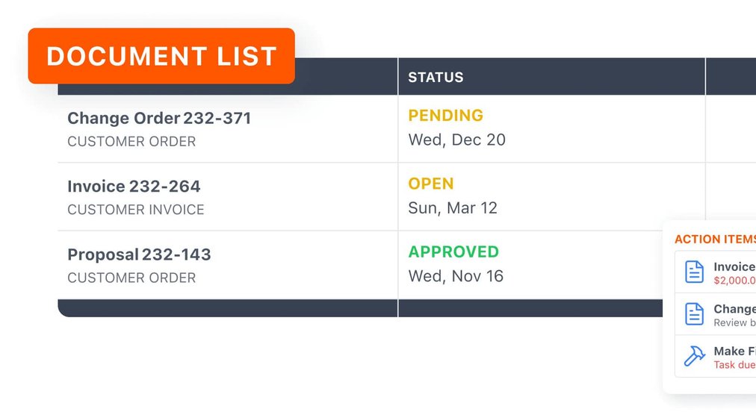Image resolution: width=756 pixels, height=415 pixels.
Task: Select the Wed, Nov 16 date
Action: 456,276
